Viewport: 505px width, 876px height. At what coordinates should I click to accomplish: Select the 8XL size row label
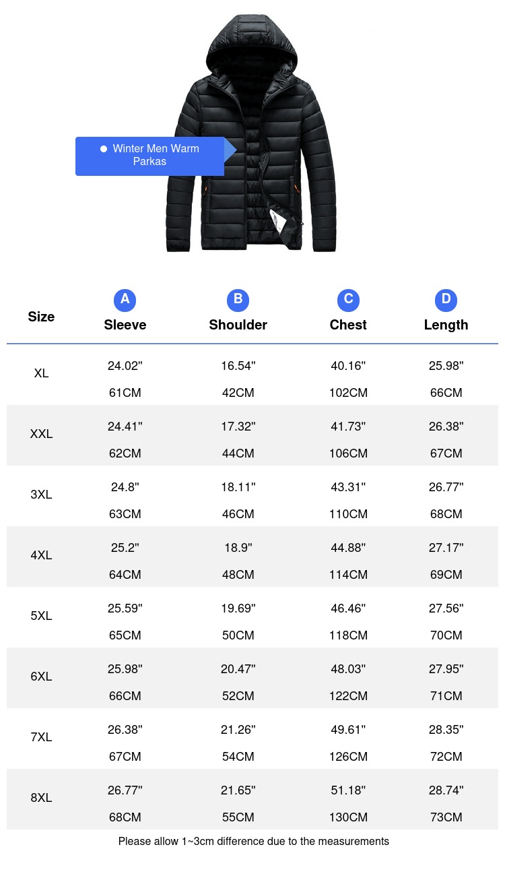pyautogui.click(x=41, y=798)
